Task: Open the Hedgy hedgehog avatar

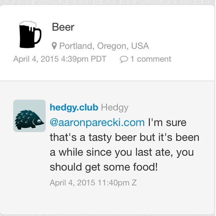Action: click(29, 116)
